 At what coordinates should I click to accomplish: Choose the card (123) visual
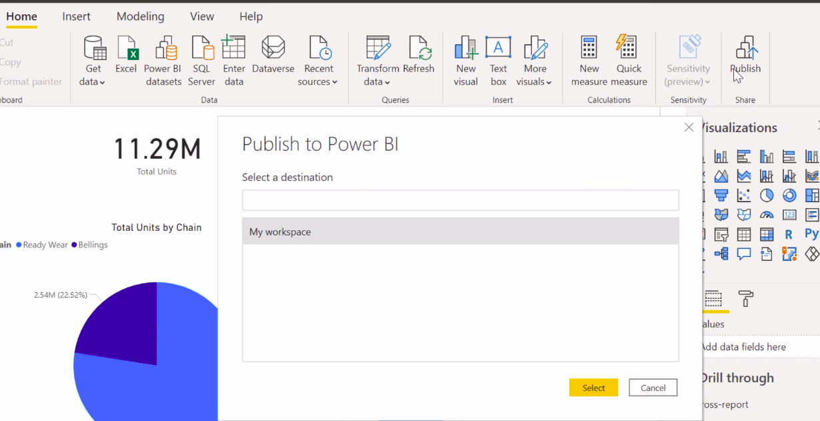click(x=789, y=215)
